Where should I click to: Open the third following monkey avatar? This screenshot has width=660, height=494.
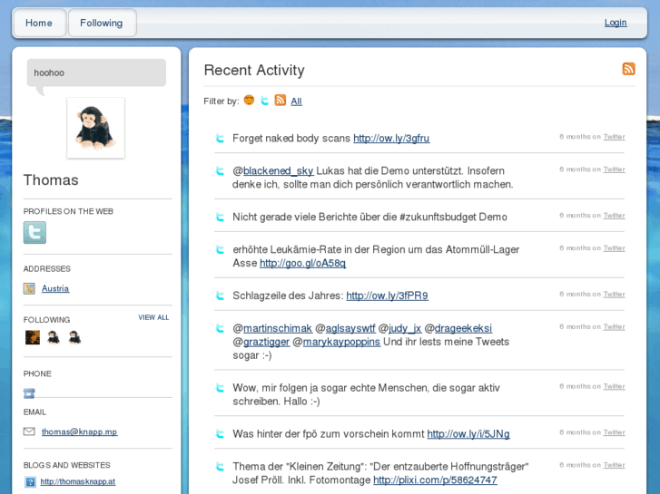pyautogui.click(x=74, y=337)
